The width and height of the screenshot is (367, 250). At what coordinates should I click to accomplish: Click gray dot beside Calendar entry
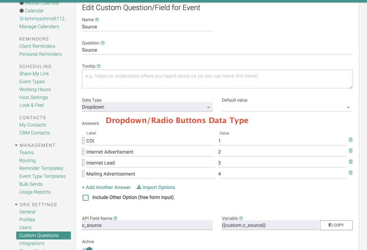22,10
